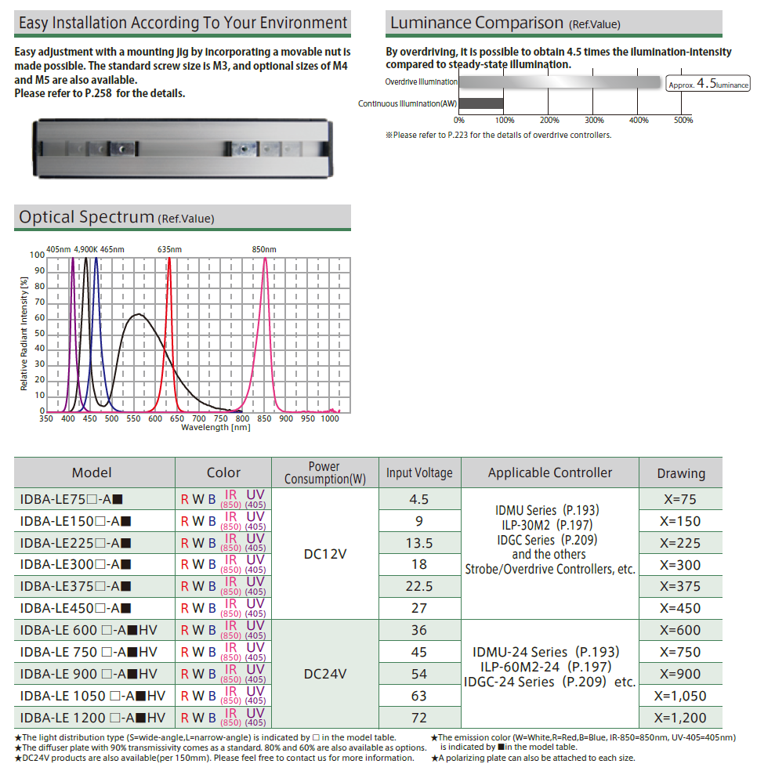Screen dimensions: 757x771
Task: Click the DC12V cell
Action: pos(325,554)
